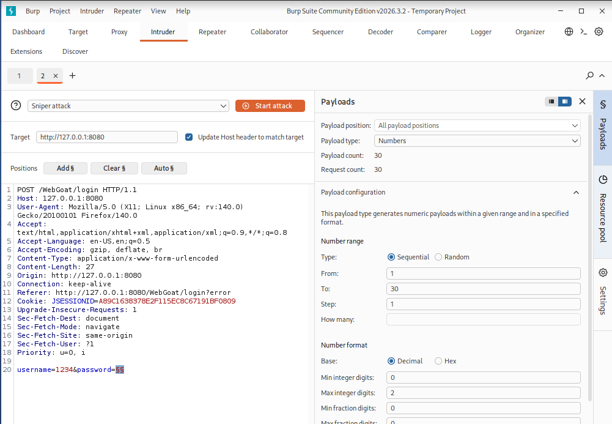This screenshot has height=424, width=612.
Task: Select Hex number base
Action: (438, 361)
